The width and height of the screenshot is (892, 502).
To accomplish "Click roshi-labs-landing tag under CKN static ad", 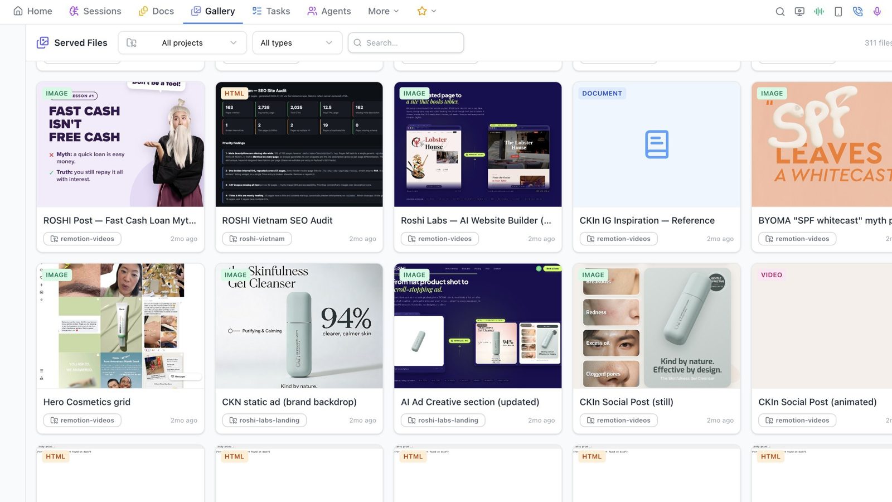I will click(264, 420).
